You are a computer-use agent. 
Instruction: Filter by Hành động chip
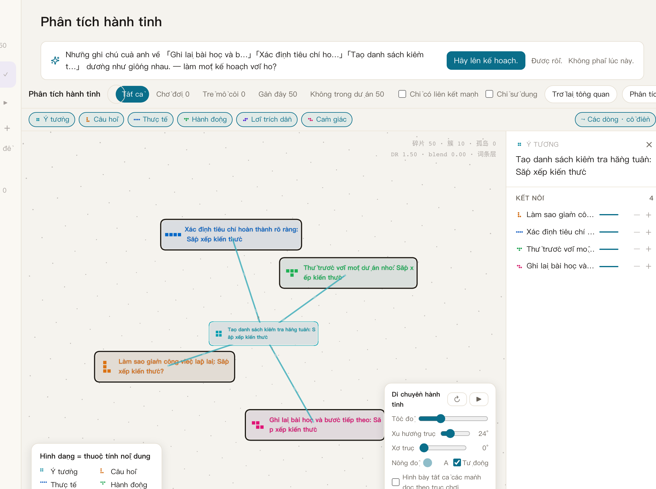[205, 120]
